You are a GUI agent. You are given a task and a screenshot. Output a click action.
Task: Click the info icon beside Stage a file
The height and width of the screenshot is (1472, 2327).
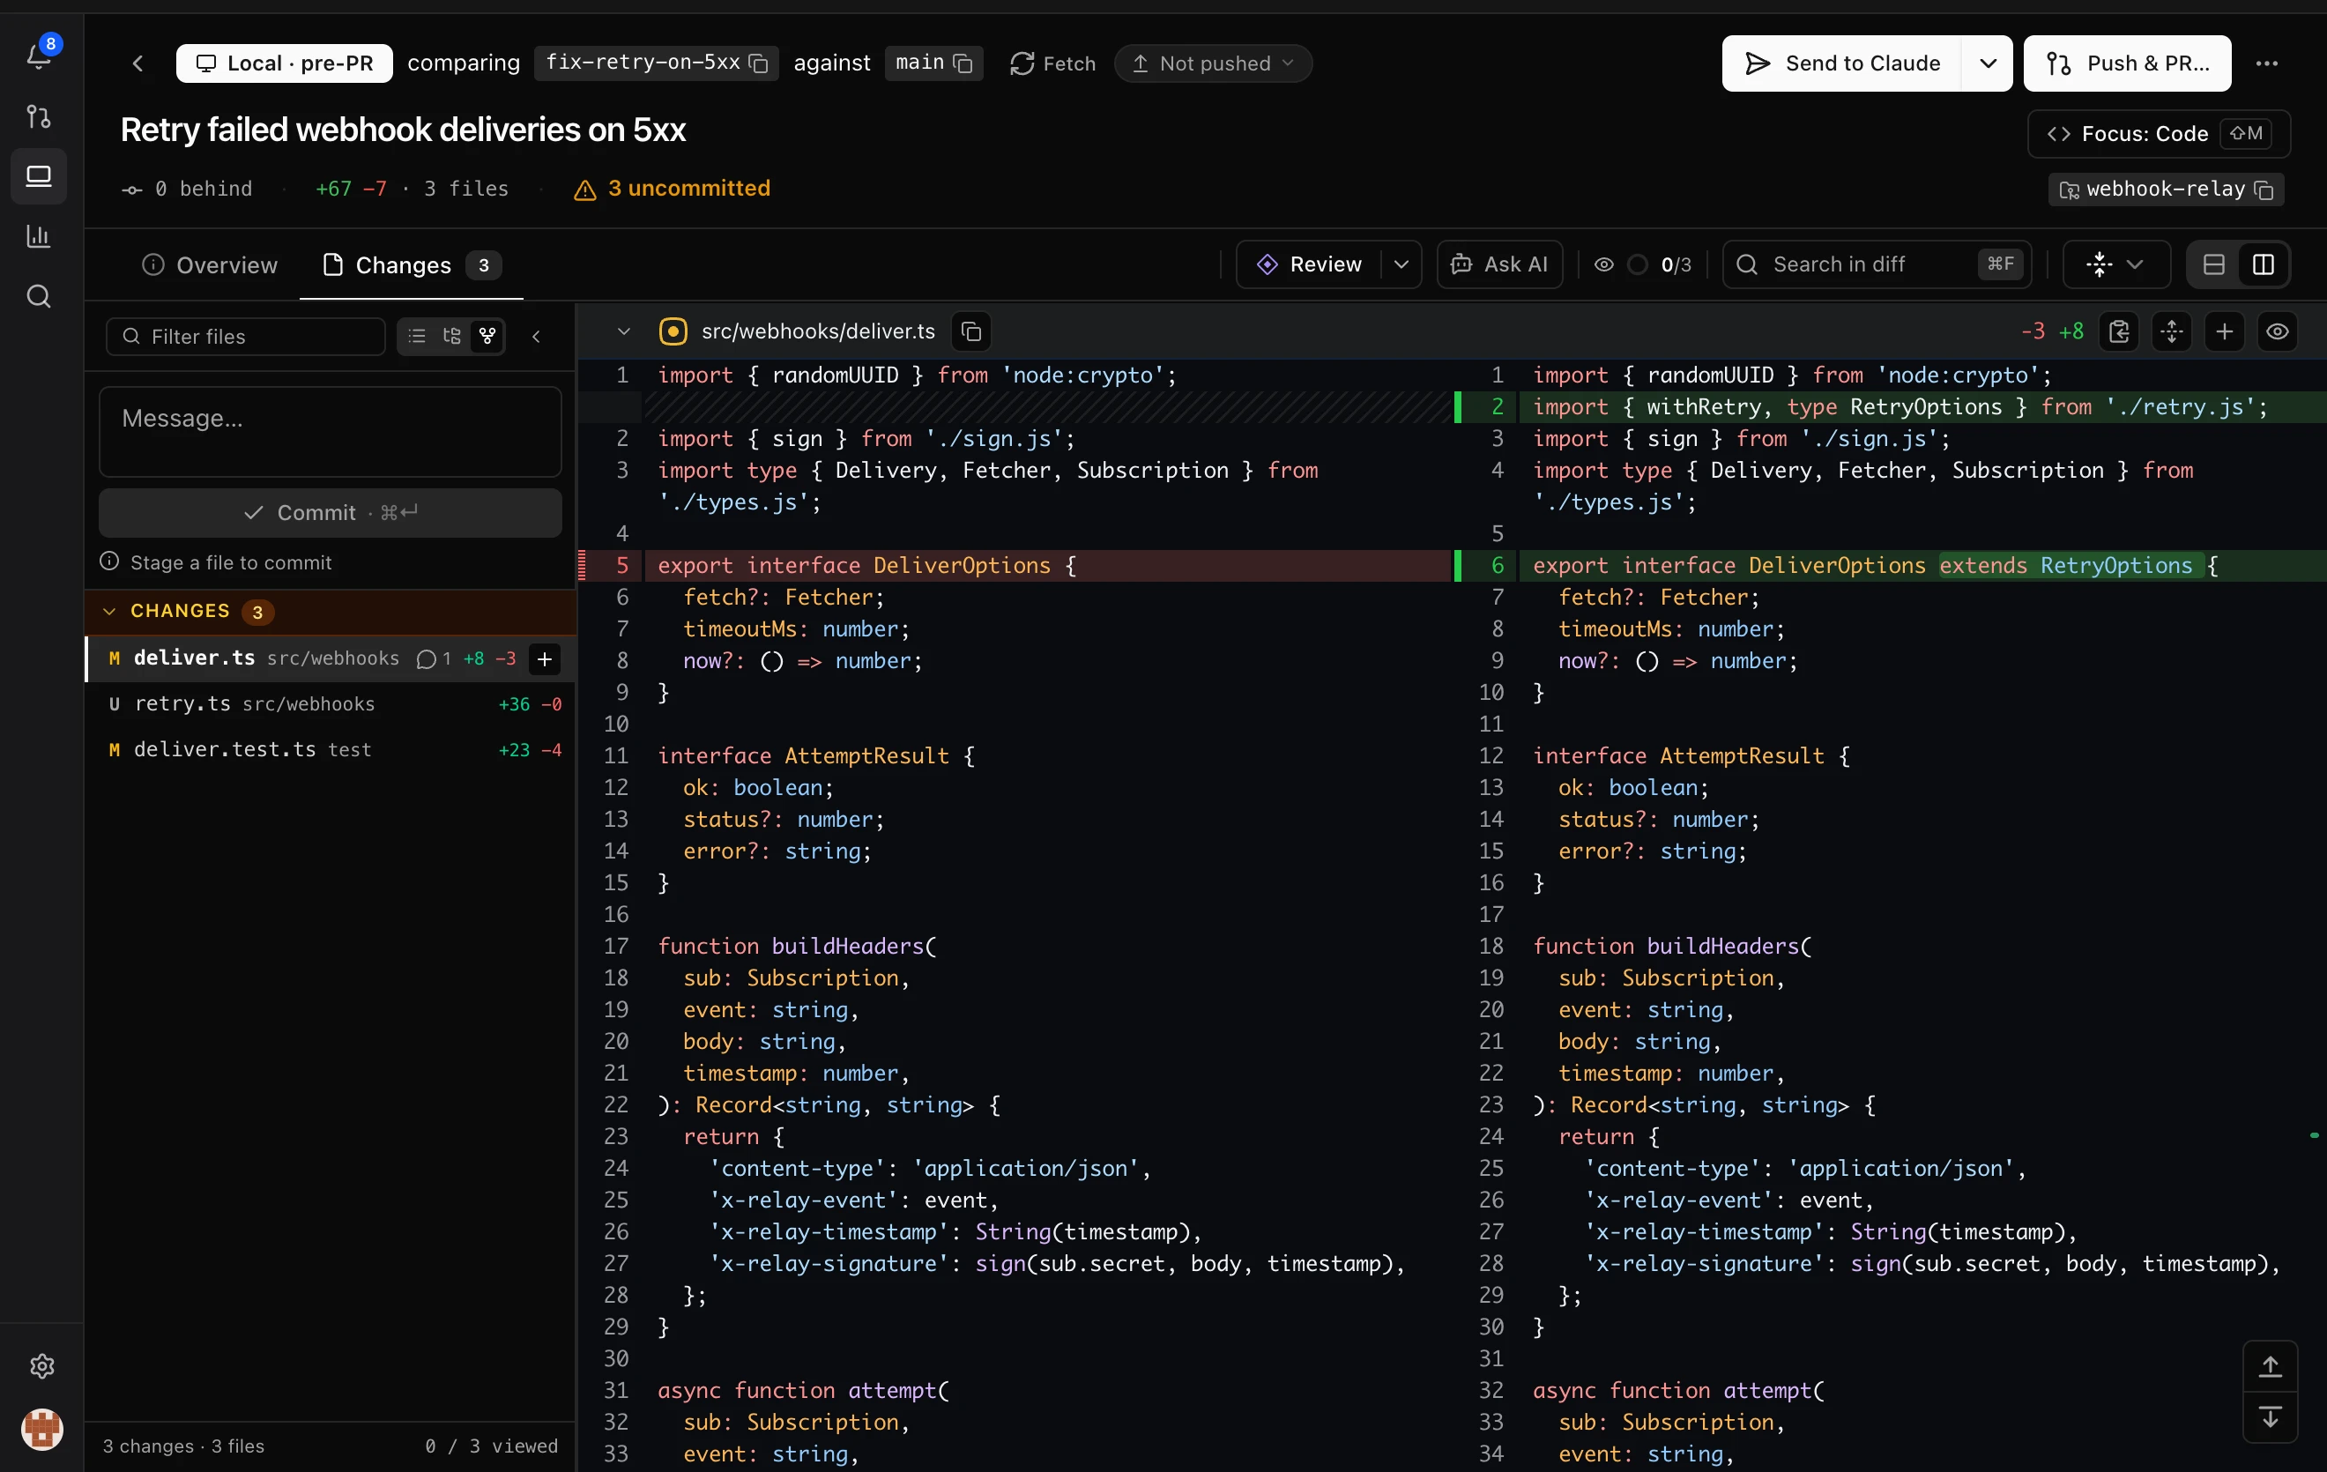pyautogui.click(x=109, y=561)
